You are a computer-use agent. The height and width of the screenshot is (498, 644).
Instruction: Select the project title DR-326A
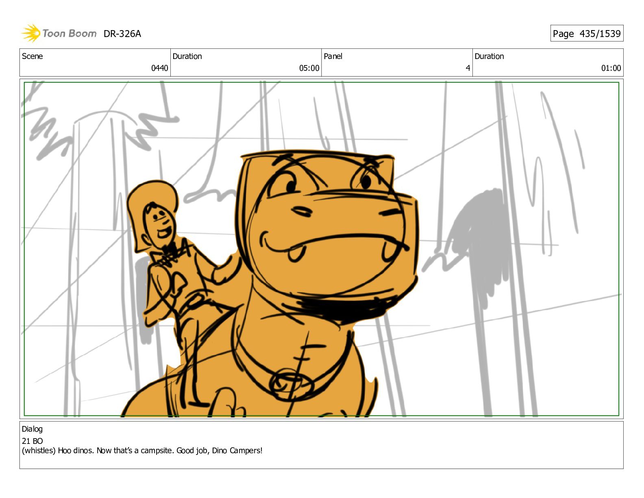[122, 34]
